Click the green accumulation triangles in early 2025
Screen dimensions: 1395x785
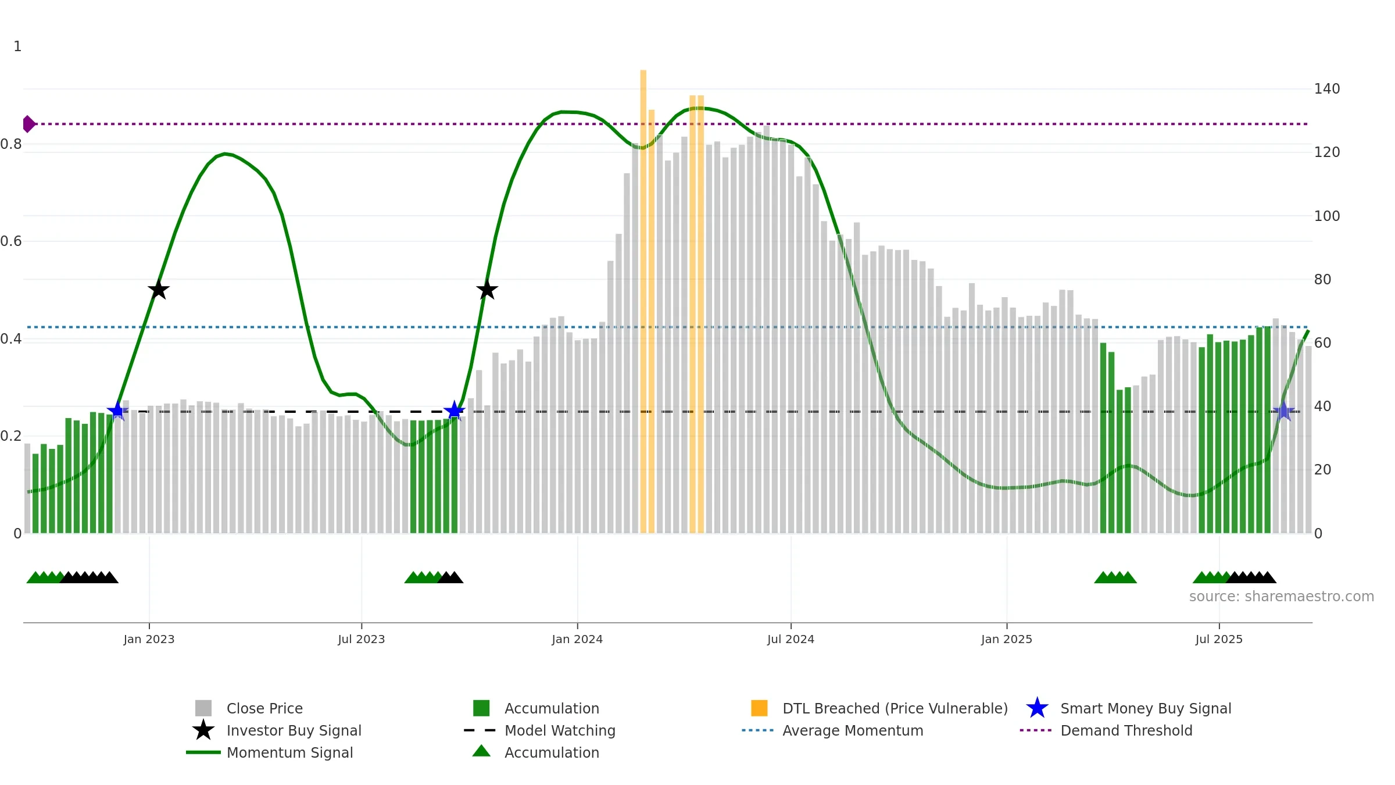pyautogui.click(x=1115, y=577)
